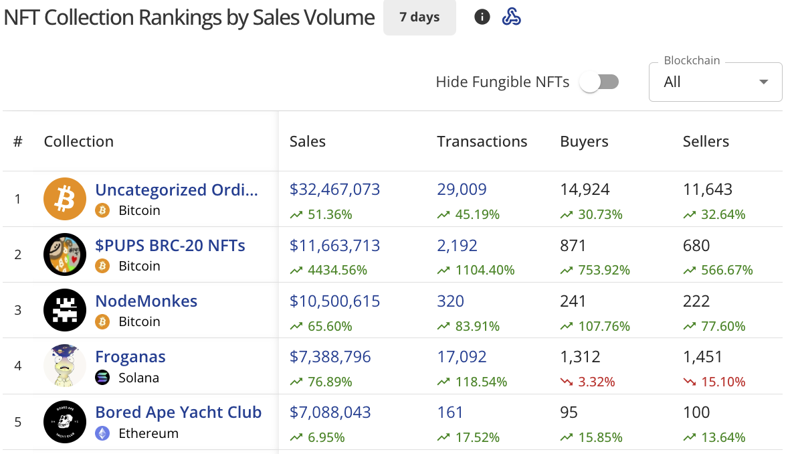Click the Uncategorized Ordinals Bitcoin logo
The height and width of the screenshot is (454, 796).
click(x=64, y=199)
